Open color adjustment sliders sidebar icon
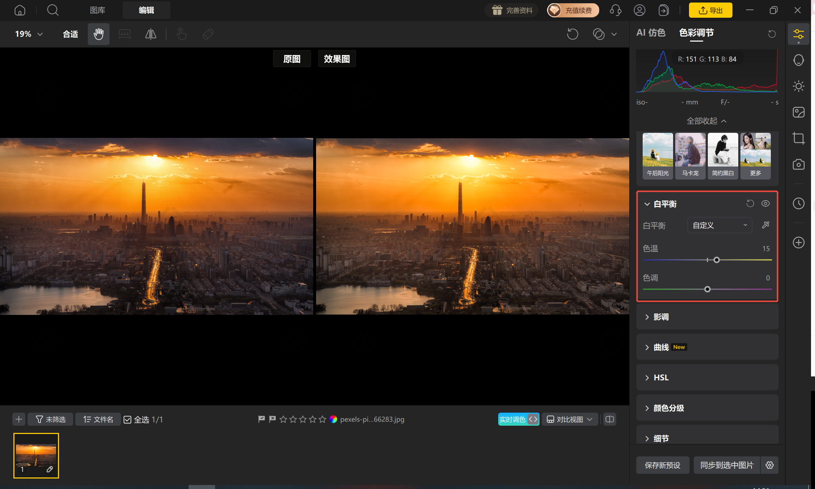815x489 pixels. (x=799, y=34)
